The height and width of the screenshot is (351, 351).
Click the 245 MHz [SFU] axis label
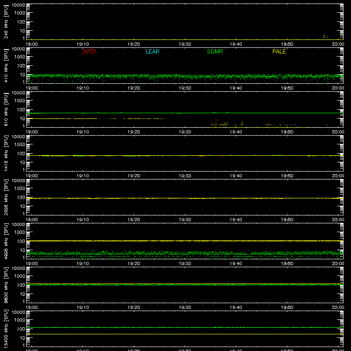tap(6, 21)
